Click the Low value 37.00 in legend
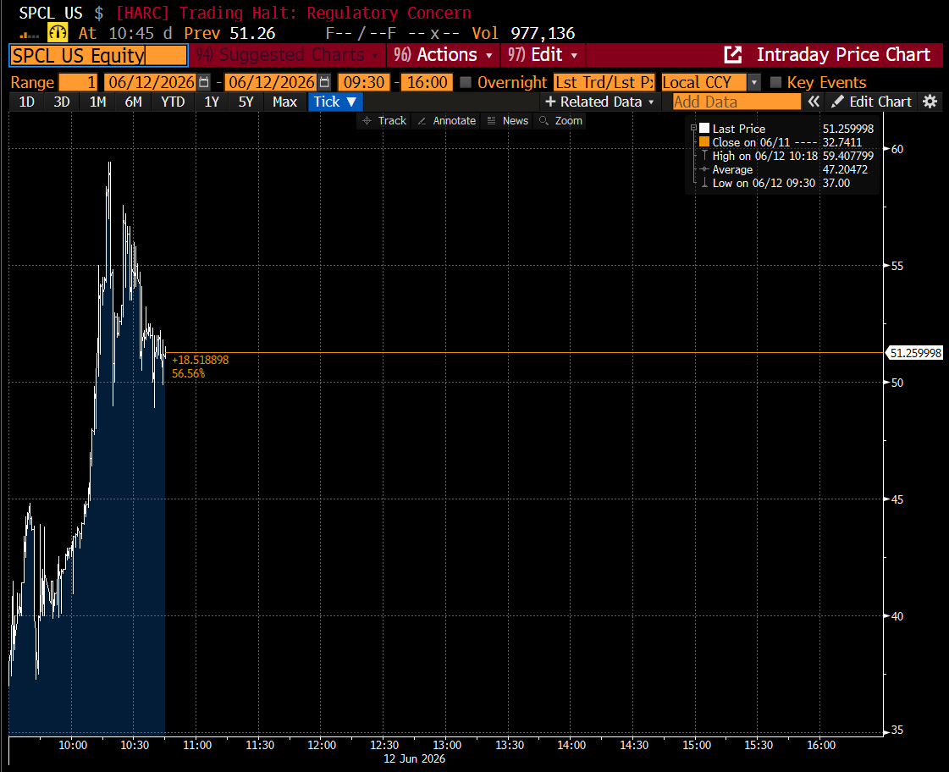 point(836,183)
